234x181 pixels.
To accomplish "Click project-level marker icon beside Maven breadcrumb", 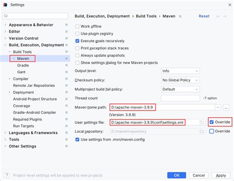I will pyautogui.click(x=180, y=16).
